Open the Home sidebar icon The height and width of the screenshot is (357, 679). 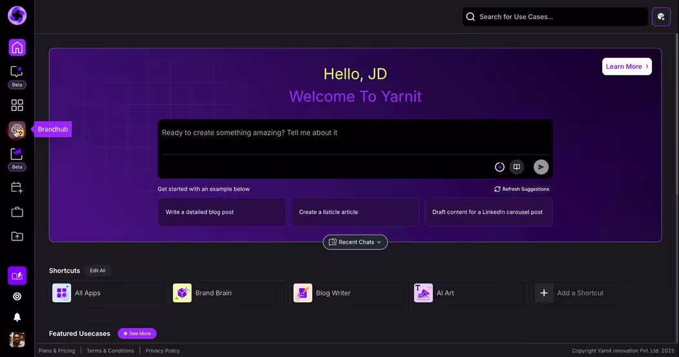pyautogui.click(x=17, y=48)
